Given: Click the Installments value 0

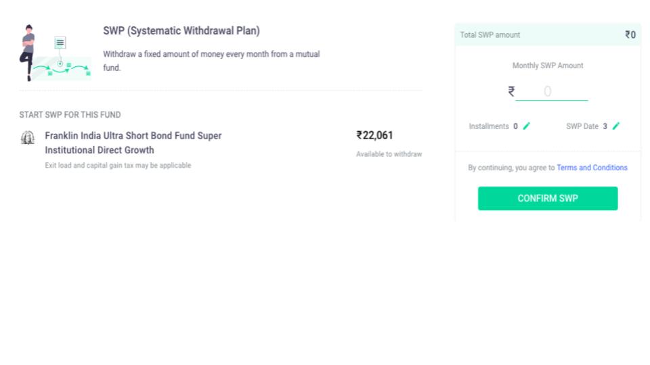Looking at the screenshot, I should (515, 126).
